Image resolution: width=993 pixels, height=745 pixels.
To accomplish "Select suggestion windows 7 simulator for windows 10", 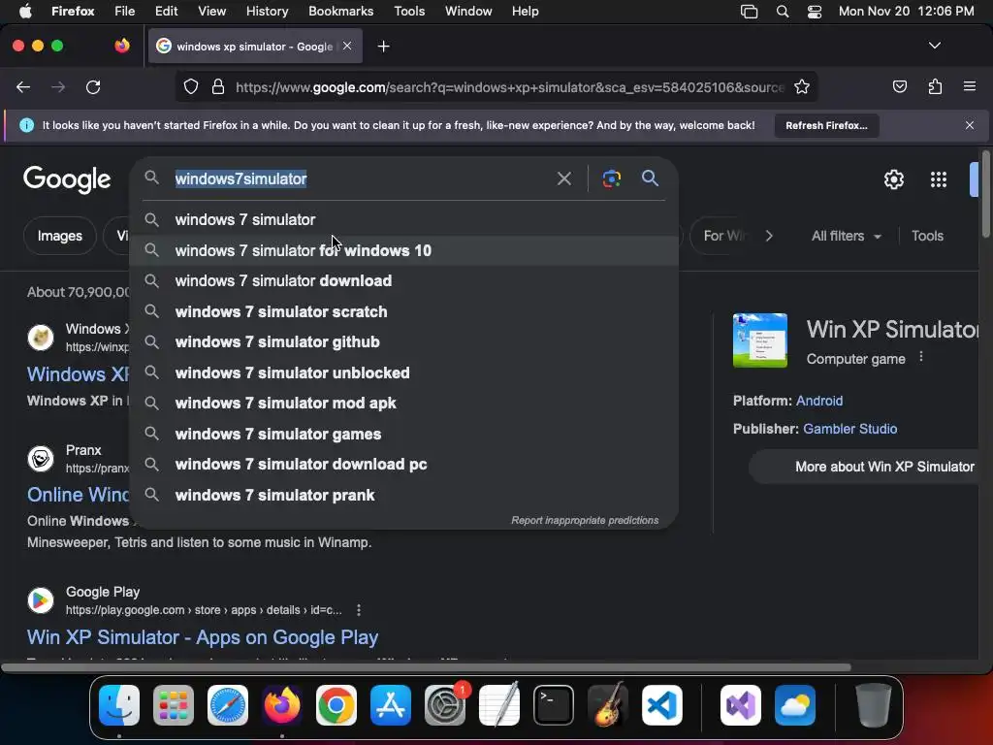I will tap(404, 251).
